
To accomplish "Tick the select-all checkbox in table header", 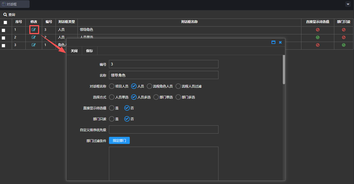I will (5, 22).
